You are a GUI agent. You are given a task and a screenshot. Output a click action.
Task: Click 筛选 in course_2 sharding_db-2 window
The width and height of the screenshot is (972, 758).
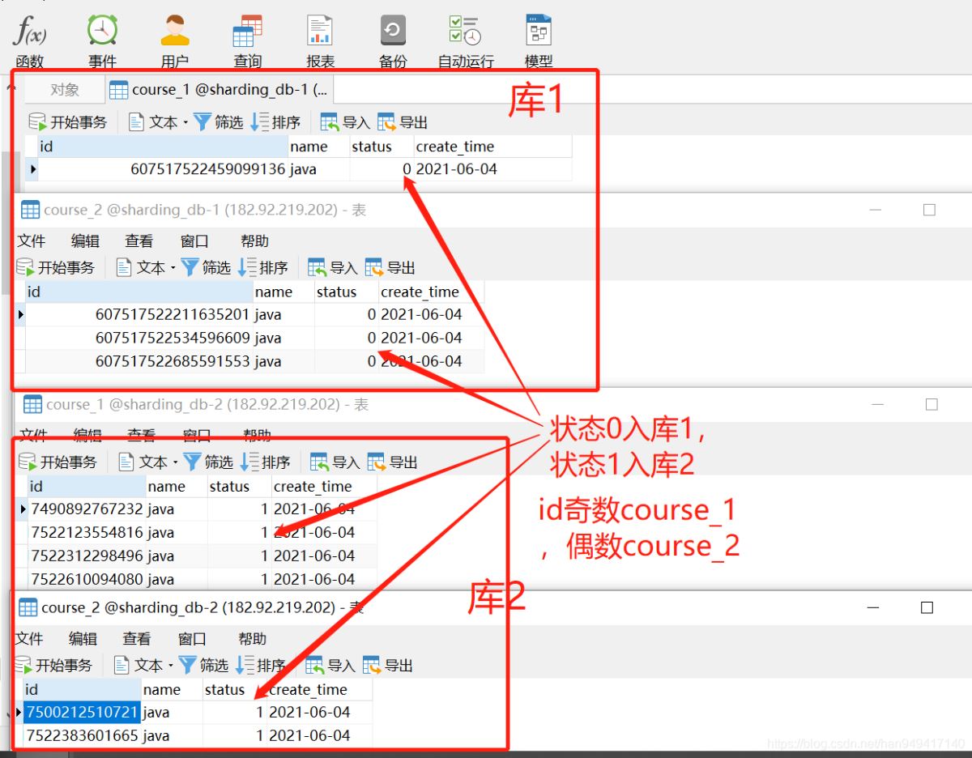[204, 666]
